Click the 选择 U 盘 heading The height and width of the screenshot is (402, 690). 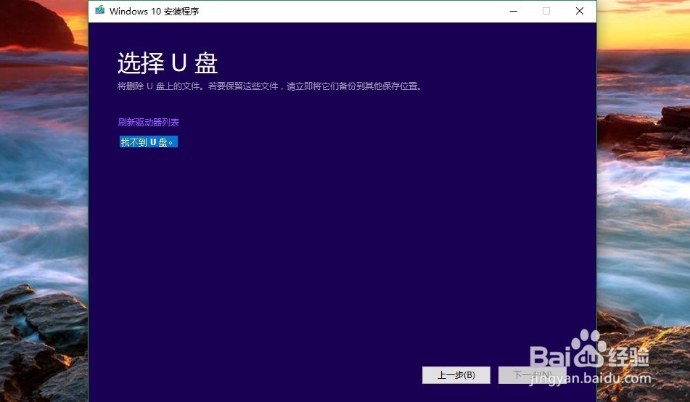(168, 63)
